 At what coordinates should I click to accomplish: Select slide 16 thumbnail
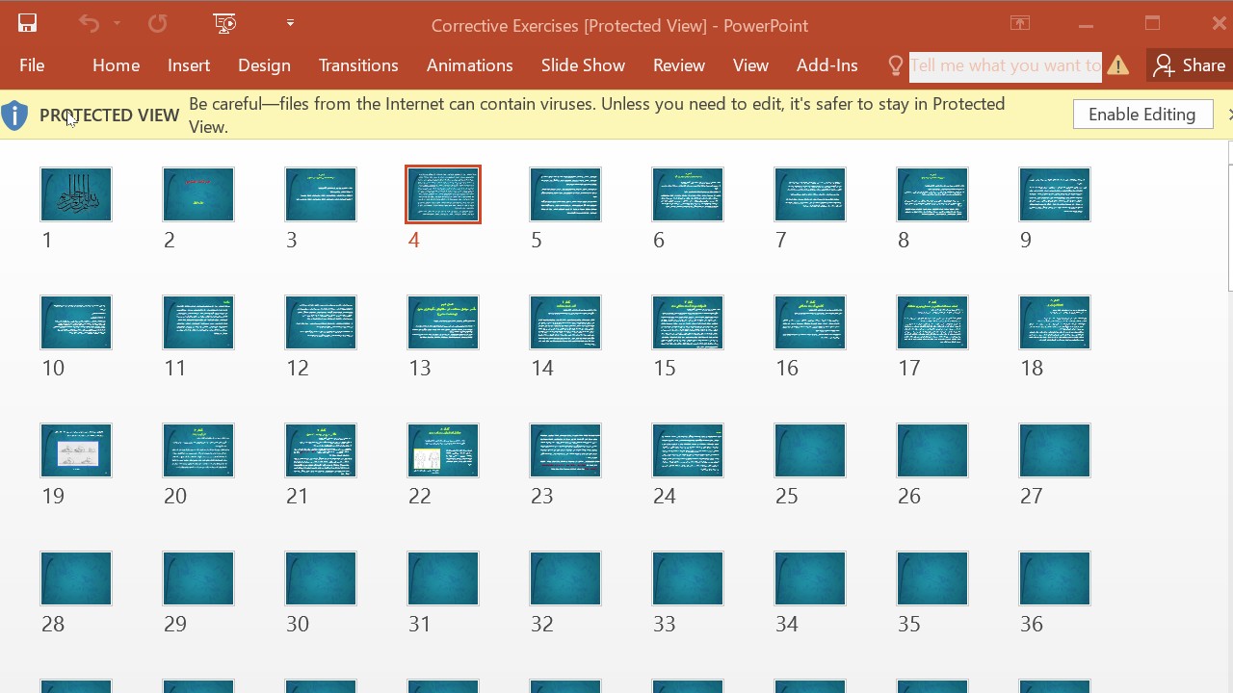tap(810, 322)
